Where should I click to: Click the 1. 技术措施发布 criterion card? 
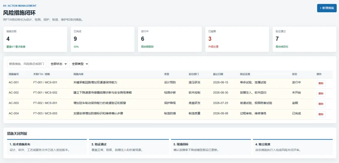pyautogui.click(x=47, y=147)
